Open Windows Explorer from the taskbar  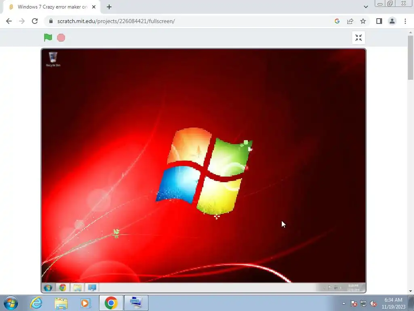pyautogui.click(x=61, y=303)
